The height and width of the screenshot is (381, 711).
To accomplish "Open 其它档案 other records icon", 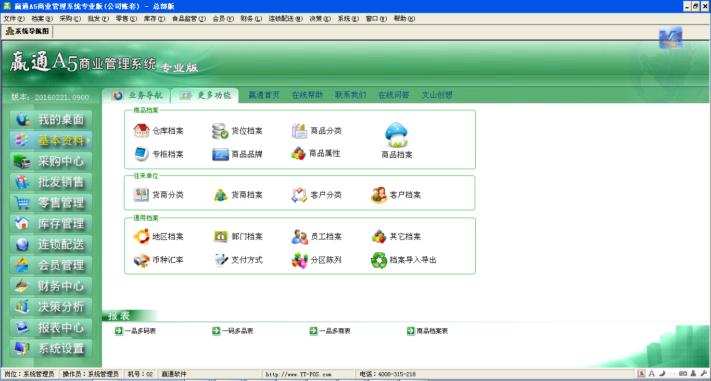I will pyautogui.click(x=379, y=236).
